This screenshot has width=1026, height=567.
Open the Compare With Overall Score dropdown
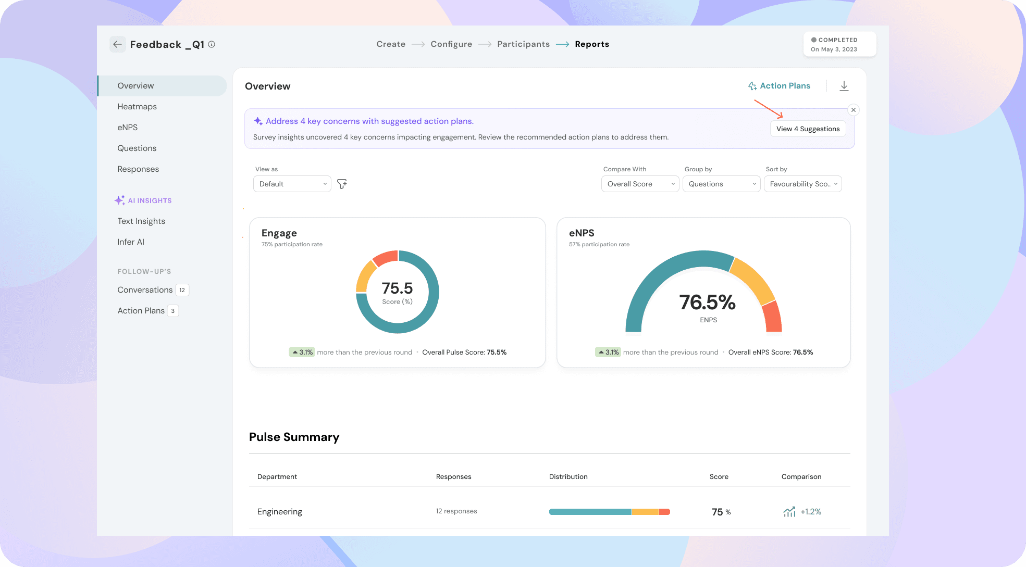tap(640, 184)
